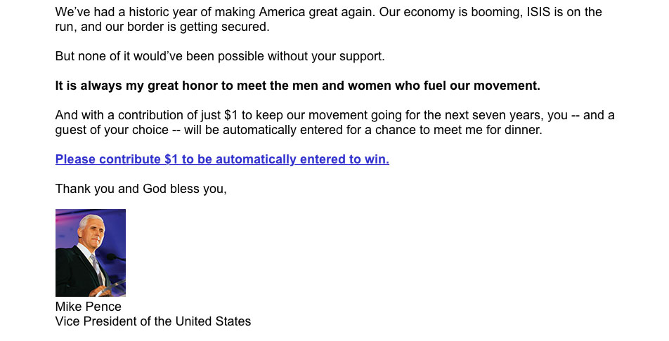Image resolution: width=669 pixels, height=341 pixels.
Task: Open the "Please contribute $1" blue link
Action: pyautogui.click(x=222, y=159)
